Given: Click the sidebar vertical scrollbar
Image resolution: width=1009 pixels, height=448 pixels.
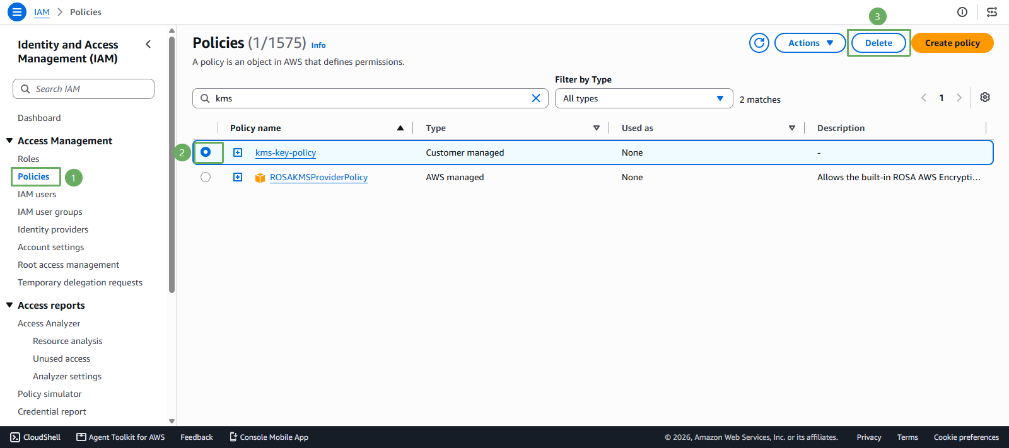Looking at the screenshot, I should coord(172,164).
